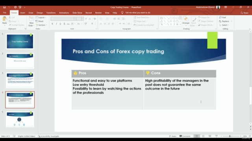The image size is (252, 141).
Task: Center text in Paragraph group
Action: (x=105, y=24)
